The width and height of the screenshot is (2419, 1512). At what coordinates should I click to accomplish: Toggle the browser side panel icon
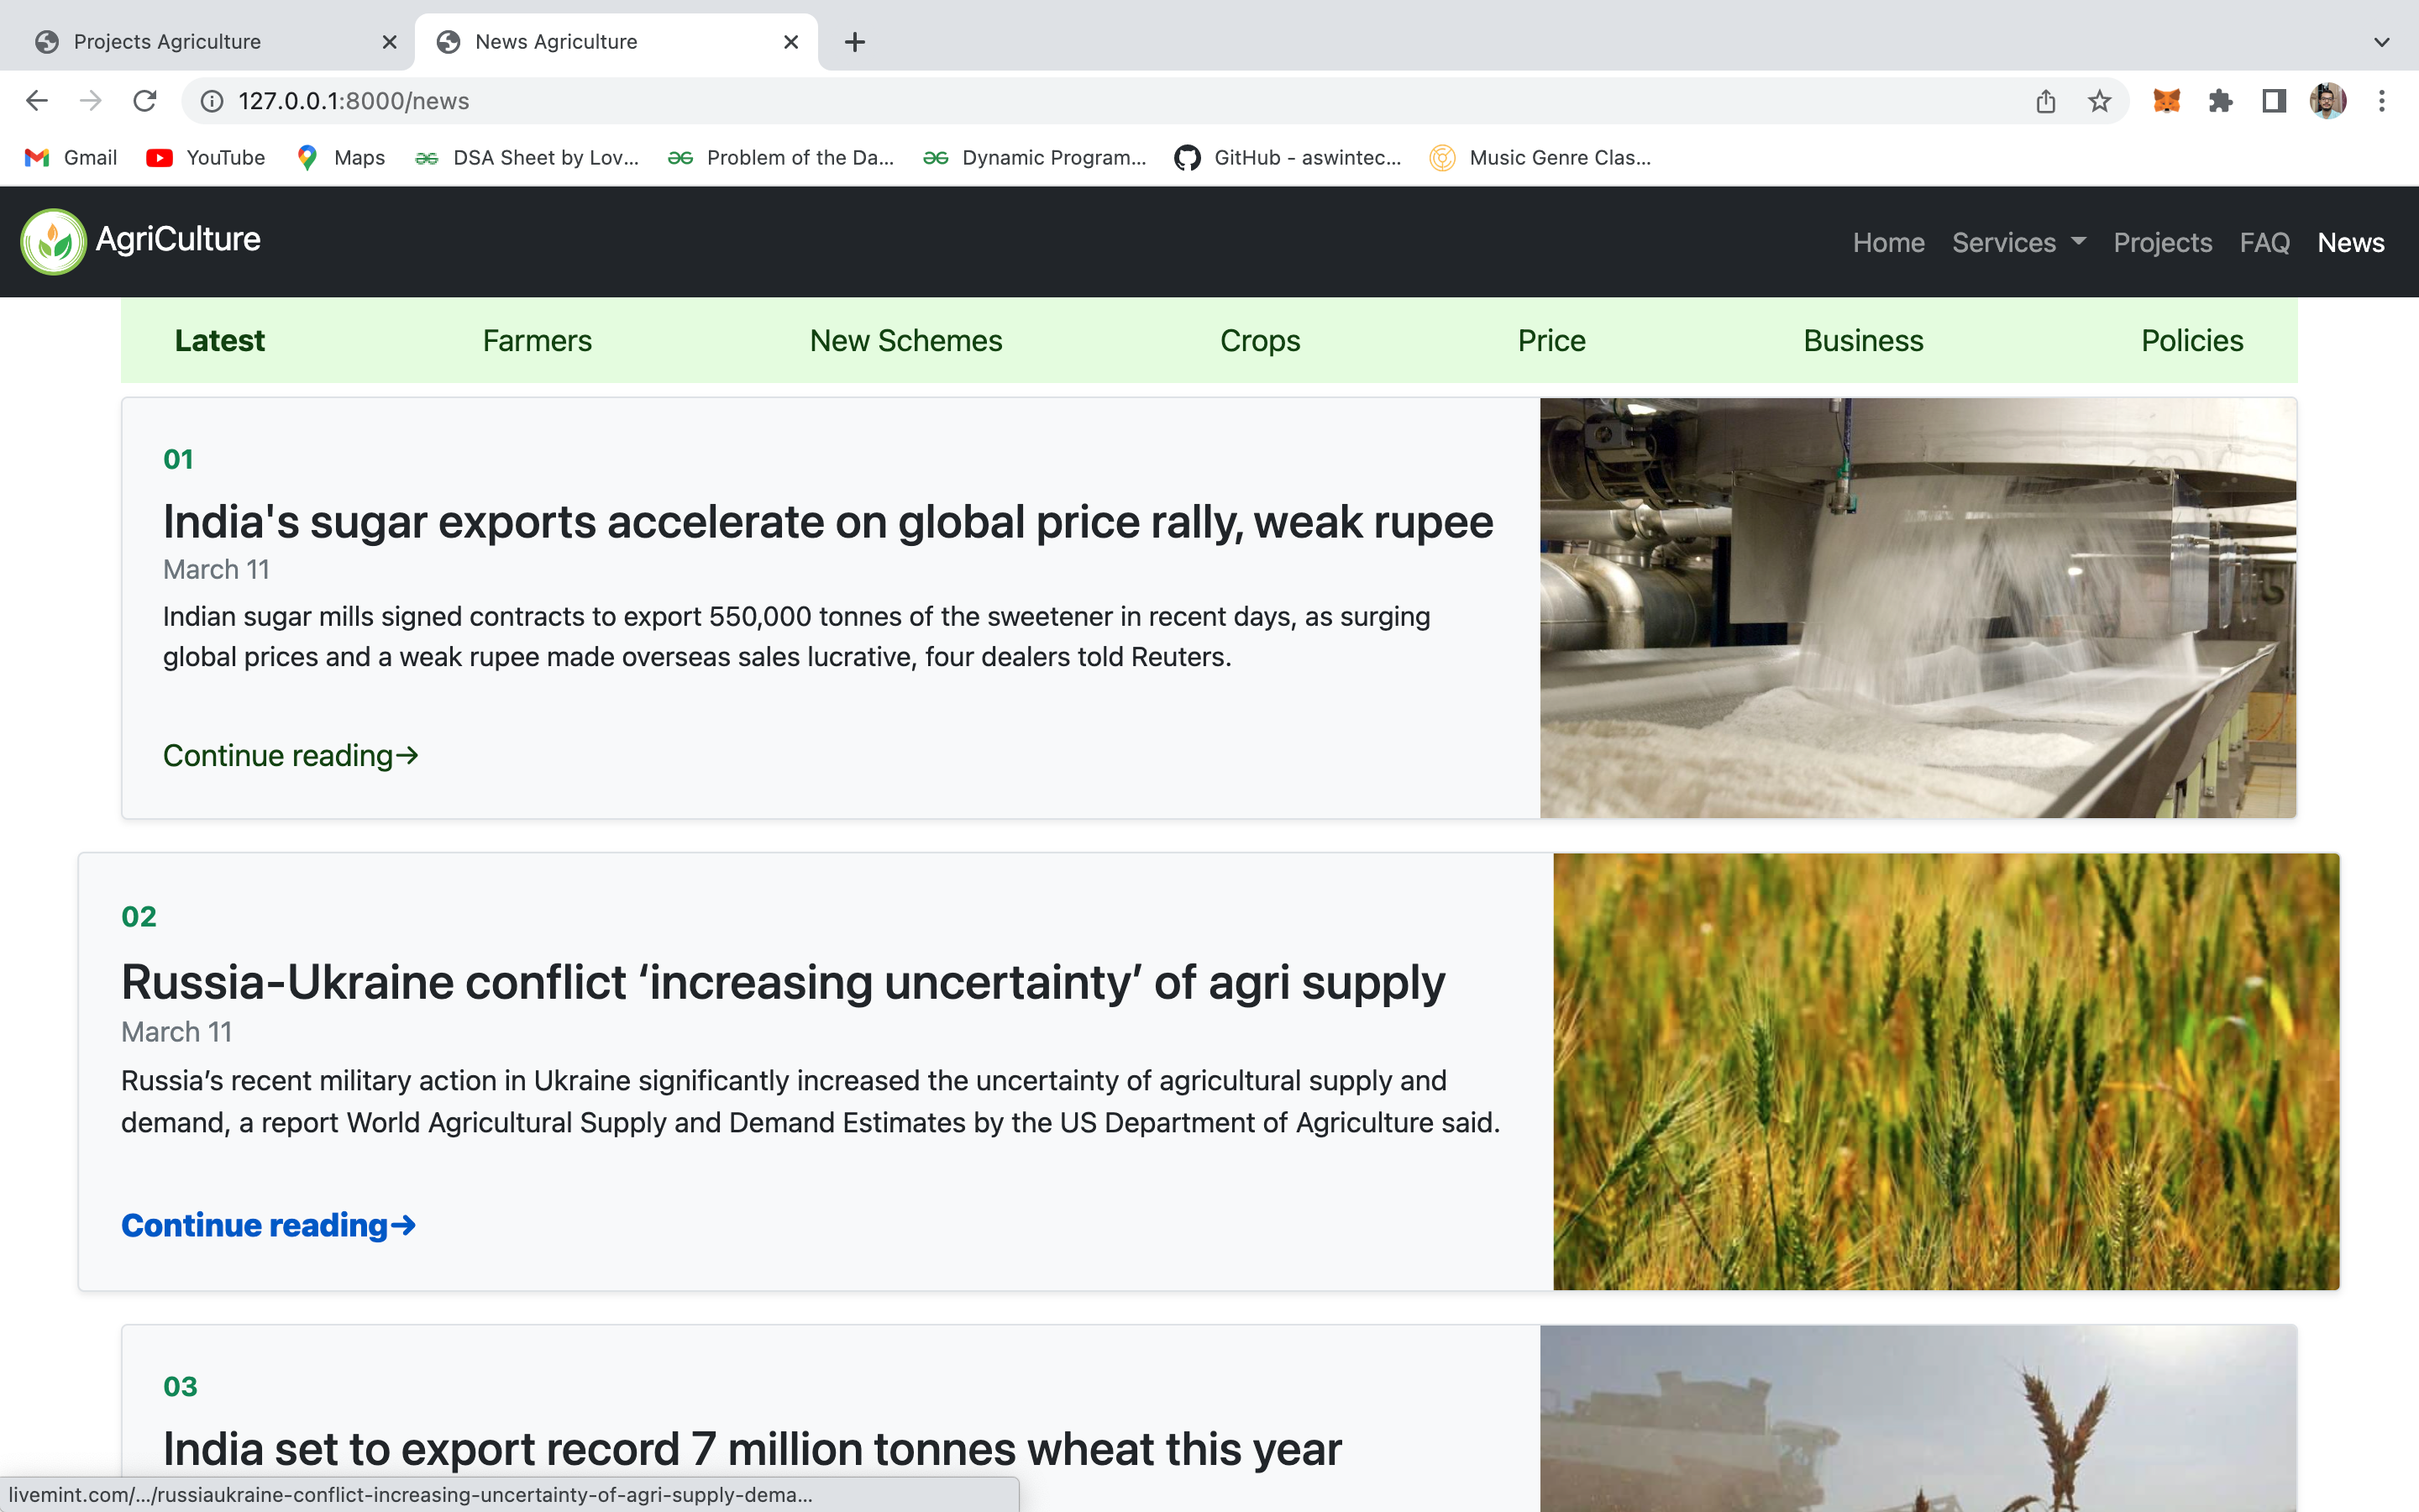(2274, 101)
